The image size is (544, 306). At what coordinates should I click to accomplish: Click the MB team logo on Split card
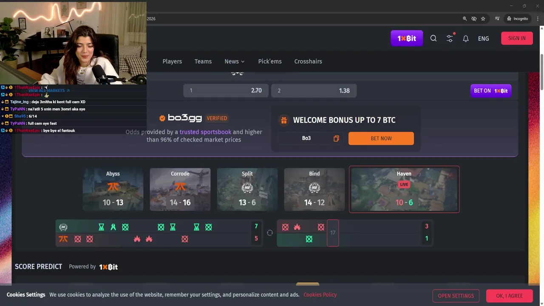pyautogui.click(x=247, y=187)
